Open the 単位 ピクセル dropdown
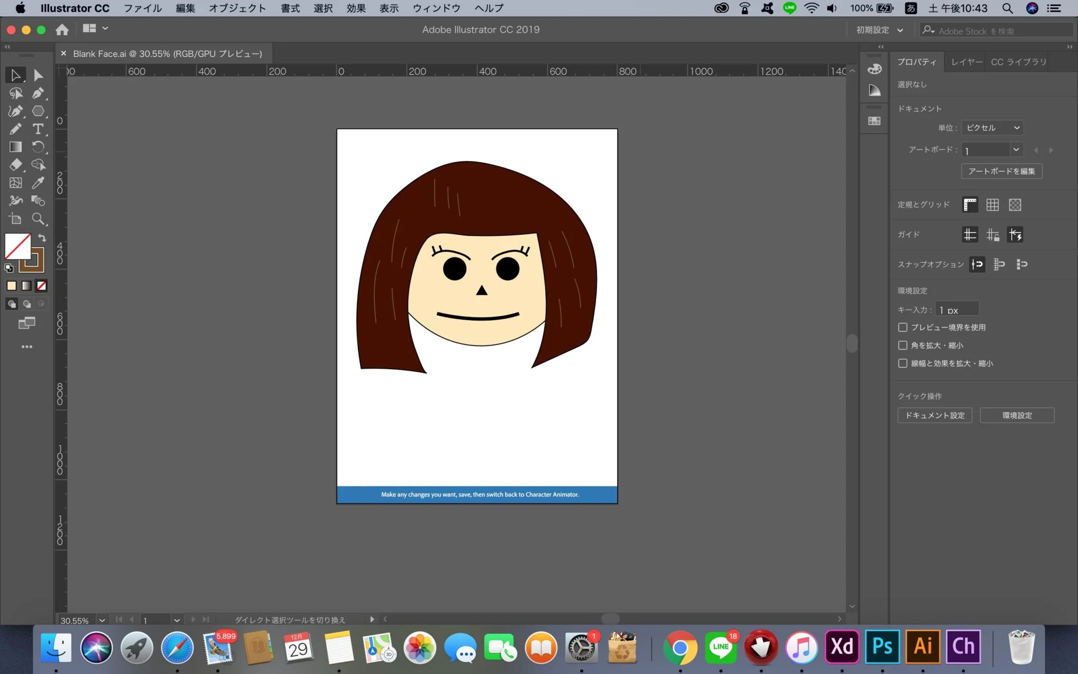The image size is (1078, 674). pyautogui.click(x=992, y=128)
